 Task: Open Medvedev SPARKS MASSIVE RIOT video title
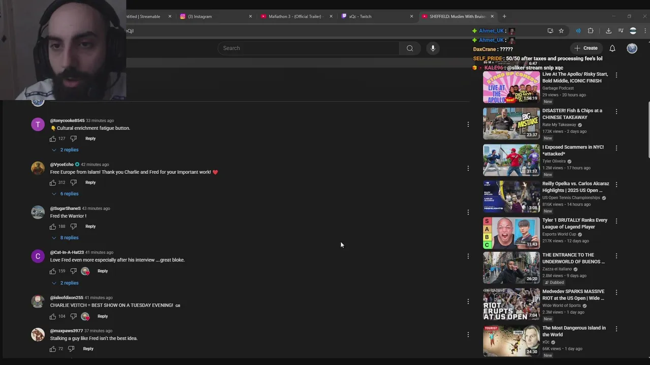tap(573, 295)
